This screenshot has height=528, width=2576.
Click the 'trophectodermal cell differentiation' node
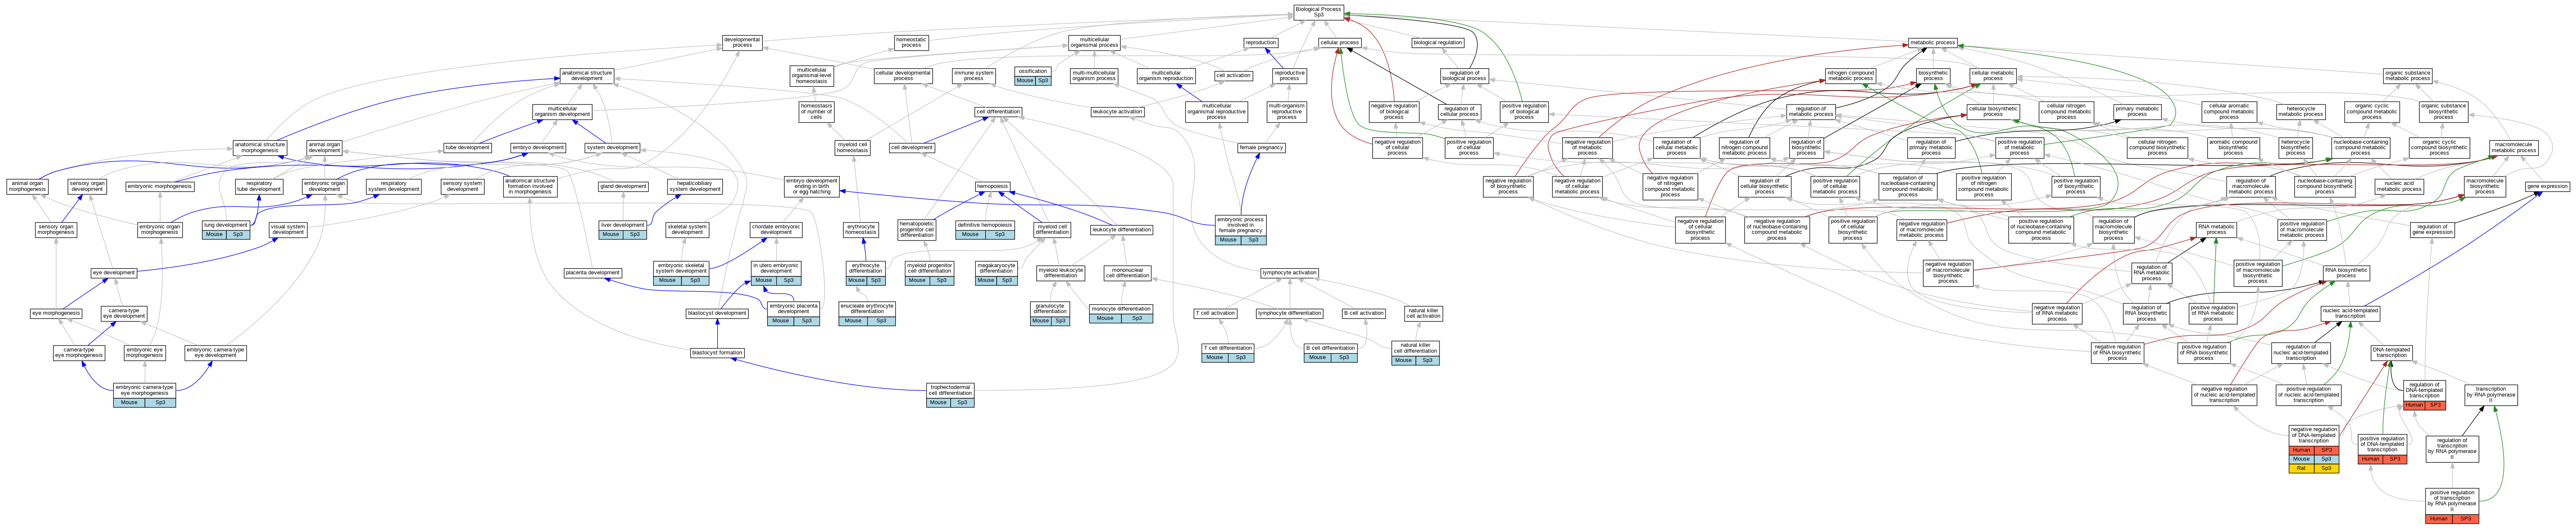click(x=950, y=395)
